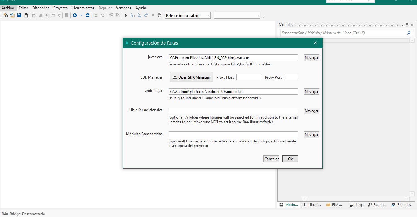Open the Modules panel options arrow
This screenshot has width=417, height=217.
pos(402,25)
